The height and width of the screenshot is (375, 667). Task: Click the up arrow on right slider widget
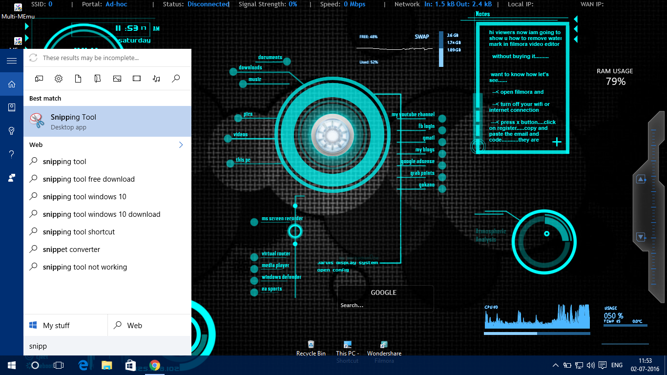[641, 180]
